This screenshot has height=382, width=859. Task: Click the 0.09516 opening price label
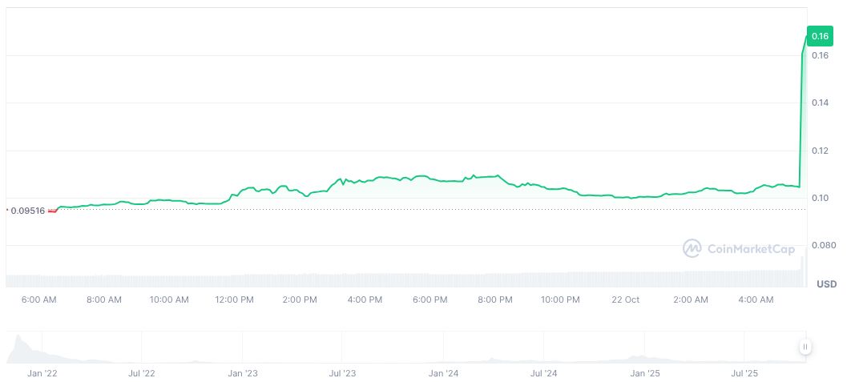pos(29,211)
